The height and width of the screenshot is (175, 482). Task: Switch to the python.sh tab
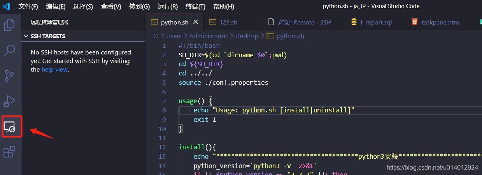(174, 22)
